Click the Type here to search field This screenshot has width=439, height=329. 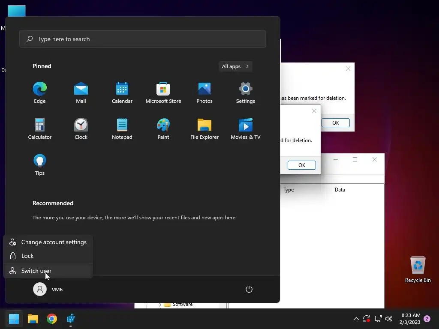(x=143, y=39)
